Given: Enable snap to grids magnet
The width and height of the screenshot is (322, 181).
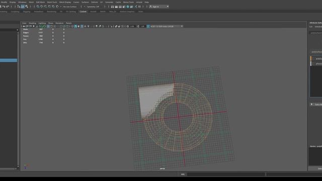Looking at the screenshot, I should pos(38,7).
